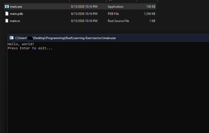Click the date modified of main.pdb
209x133 pixels.
coord(84,14)
